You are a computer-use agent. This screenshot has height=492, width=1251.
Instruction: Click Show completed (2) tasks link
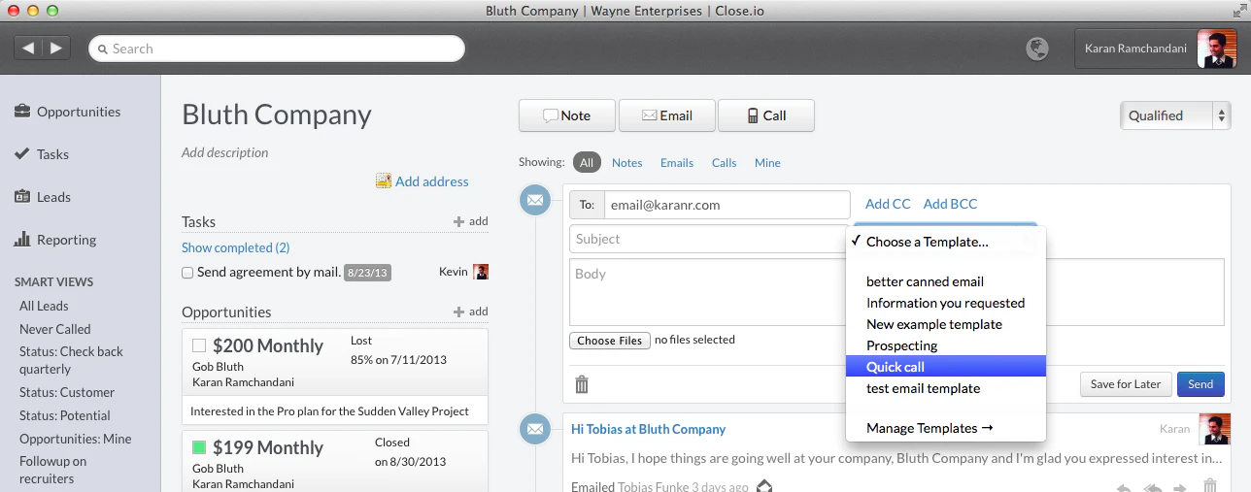tap(235, 247)
